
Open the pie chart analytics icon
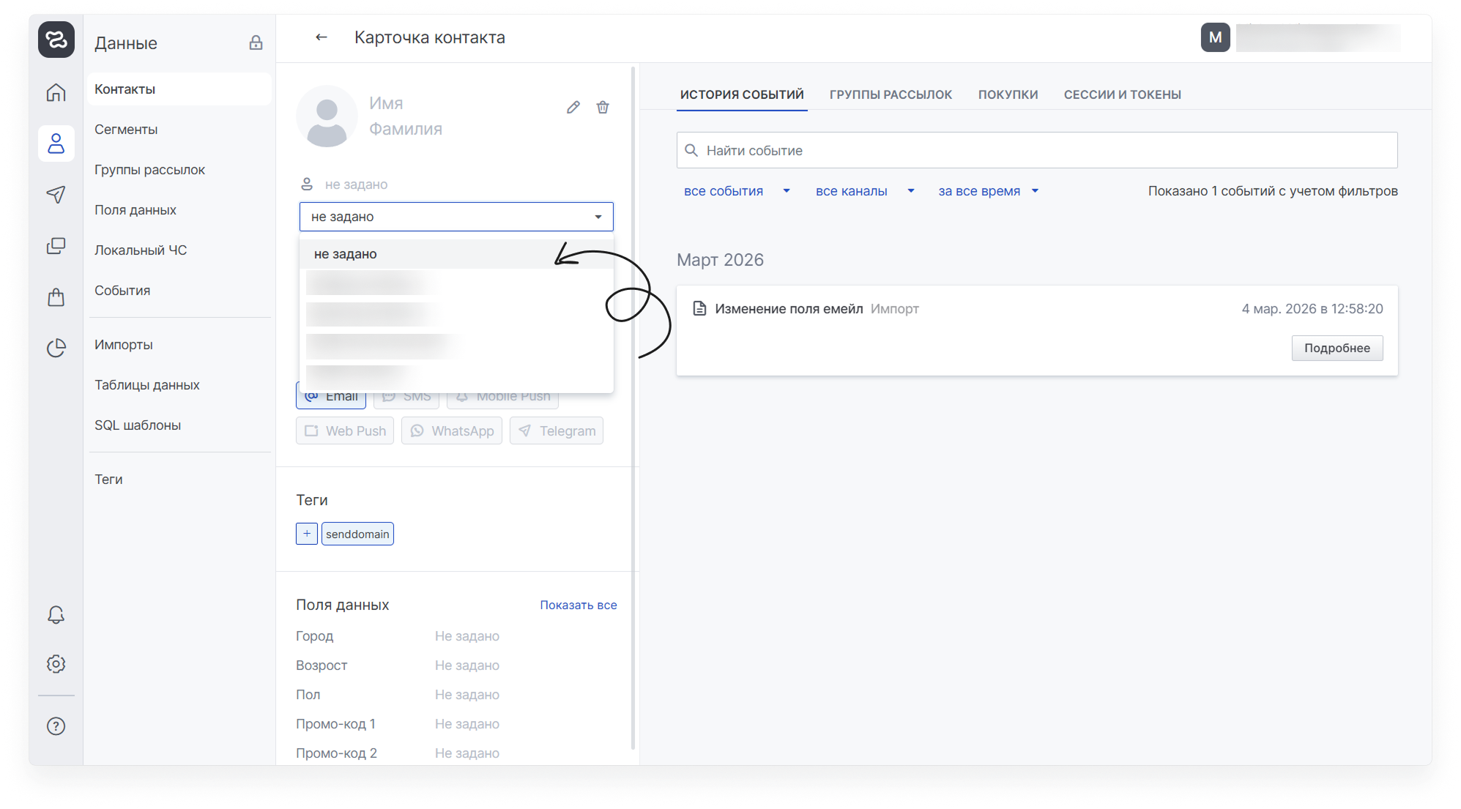[x=56, y=348]
